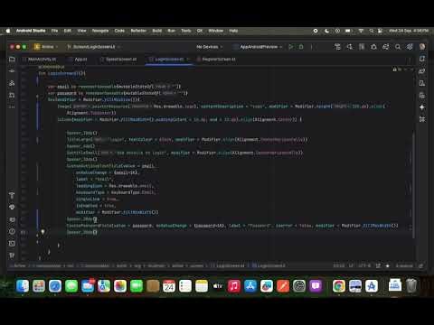
Task: Click the UTF-8 encoding in status bar
Action: point(364,265)
